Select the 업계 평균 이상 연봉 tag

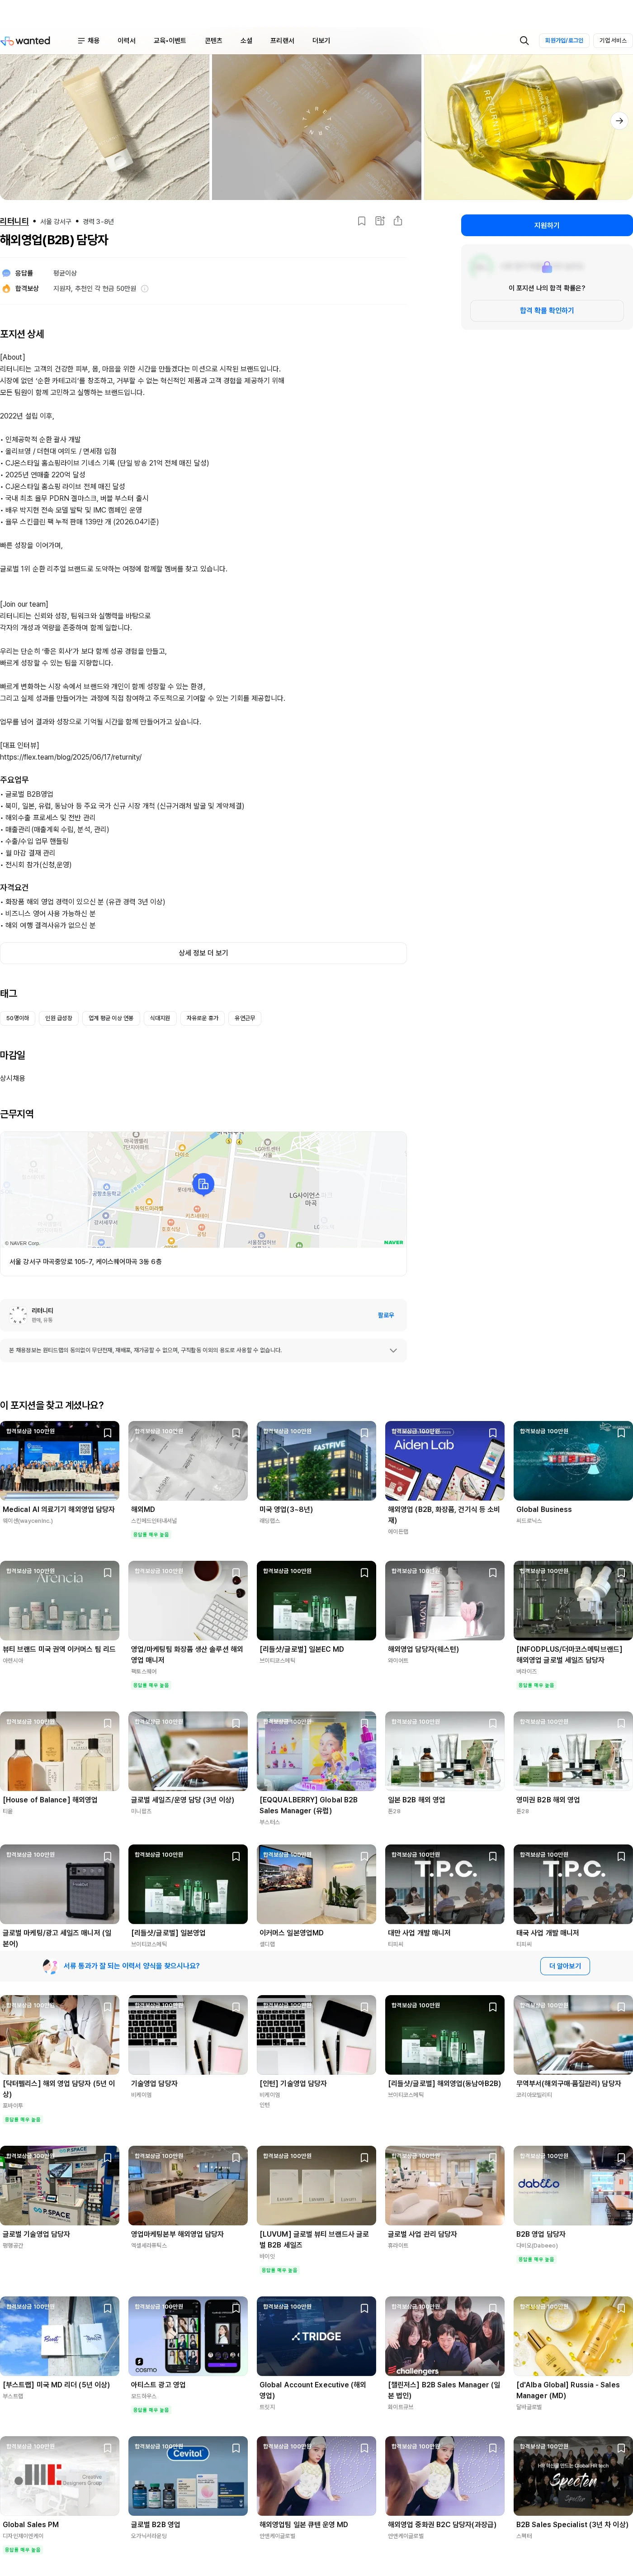pyautogui.click(x=111, y=1018)
